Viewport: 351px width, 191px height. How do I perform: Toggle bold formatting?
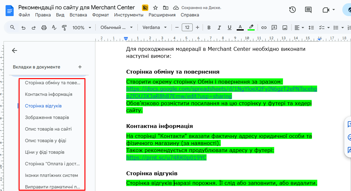click(209, 28)
